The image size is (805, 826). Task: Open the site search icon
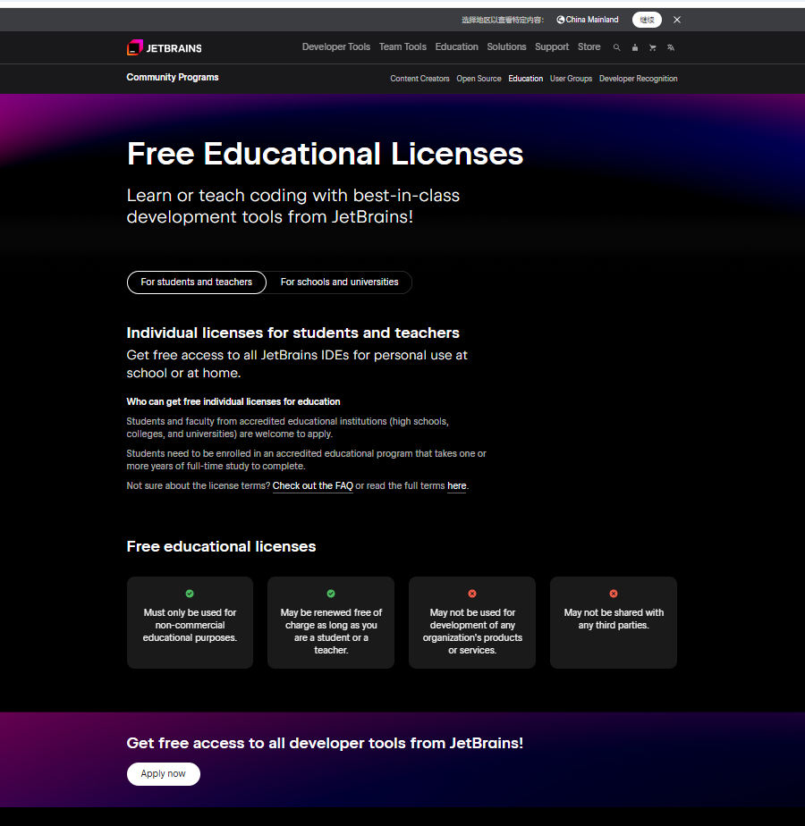point(616,47)
